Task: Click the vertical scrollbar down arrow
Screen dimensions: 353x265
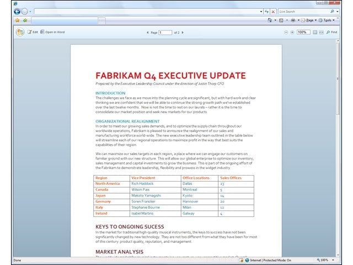Action: click(338, 255)
